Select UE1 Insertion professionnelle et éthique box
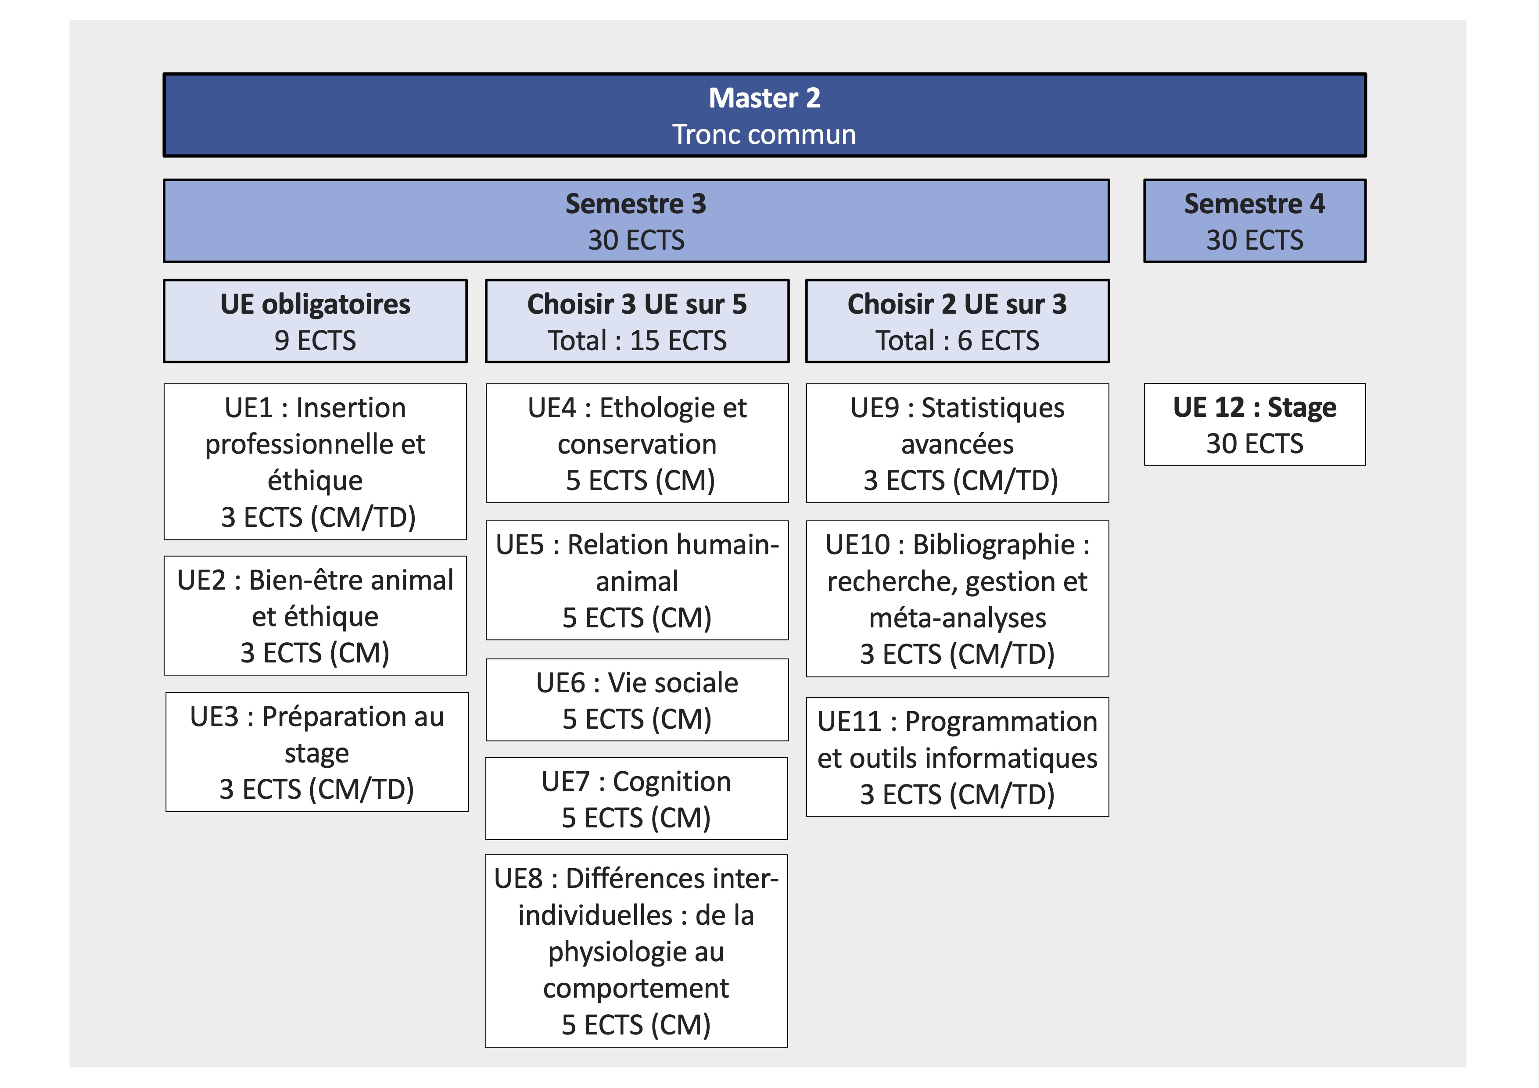 point(315,462)
